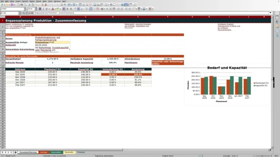Screen dimensions: 280x157
Task: Align cell text left
Action: 64,9
